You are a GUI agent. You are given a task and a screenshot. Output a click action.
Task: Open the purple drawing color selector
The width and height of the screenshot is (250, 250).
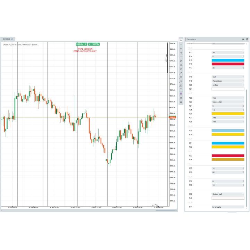click(181, 94)
